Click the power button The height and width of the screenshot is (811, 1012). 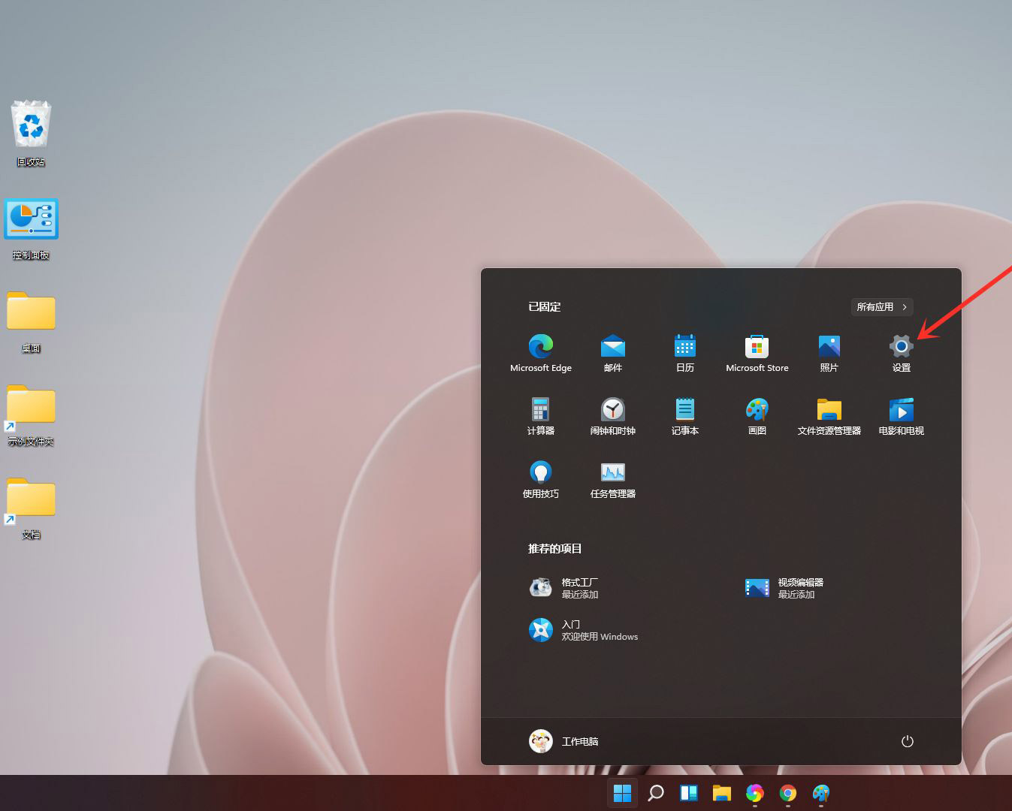(907, 741)
